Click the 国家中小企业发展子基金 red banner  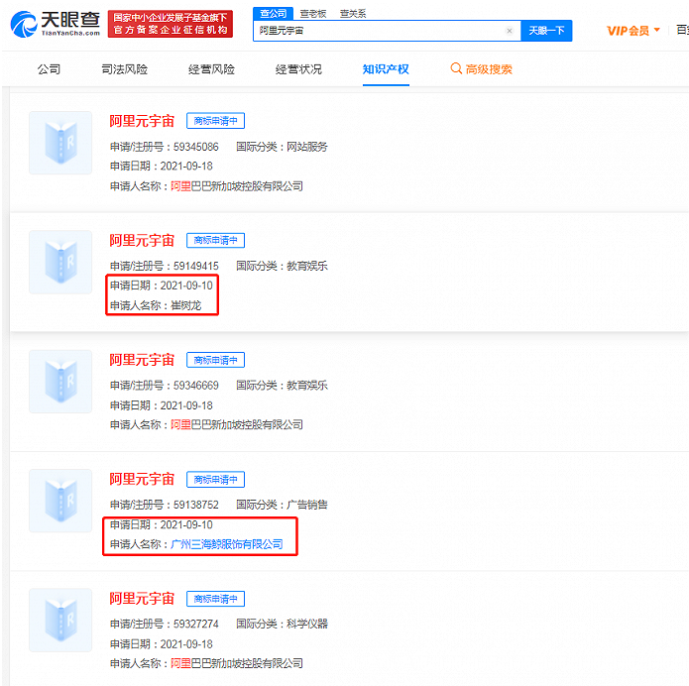coord(171,24)
